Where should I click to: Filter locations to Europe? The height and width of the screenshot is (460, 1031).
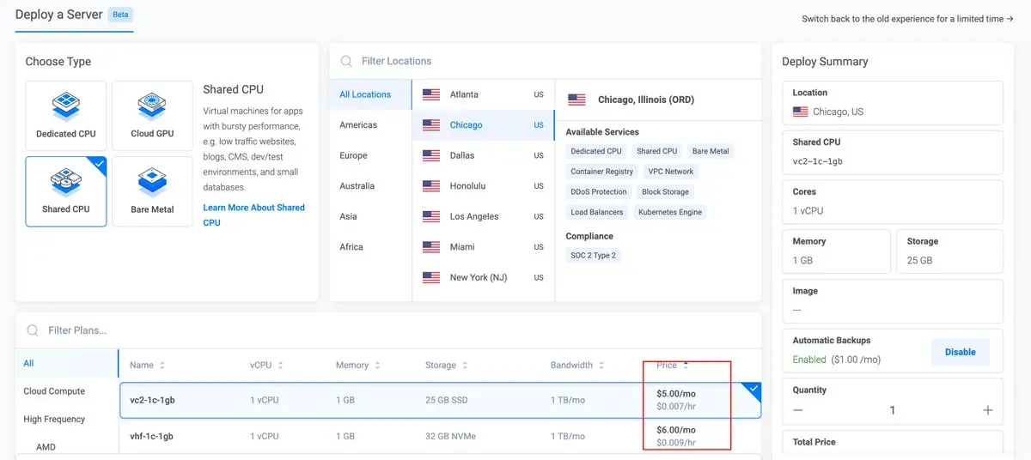click(353, 155)
